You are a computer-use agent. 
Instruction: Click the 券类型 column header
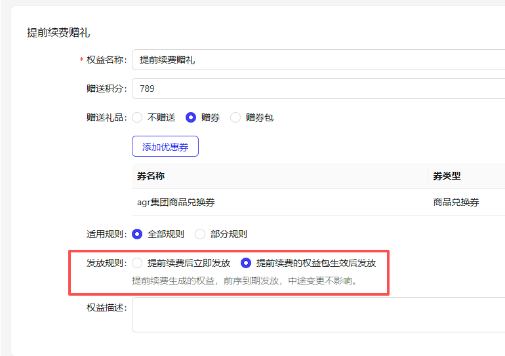447,176
